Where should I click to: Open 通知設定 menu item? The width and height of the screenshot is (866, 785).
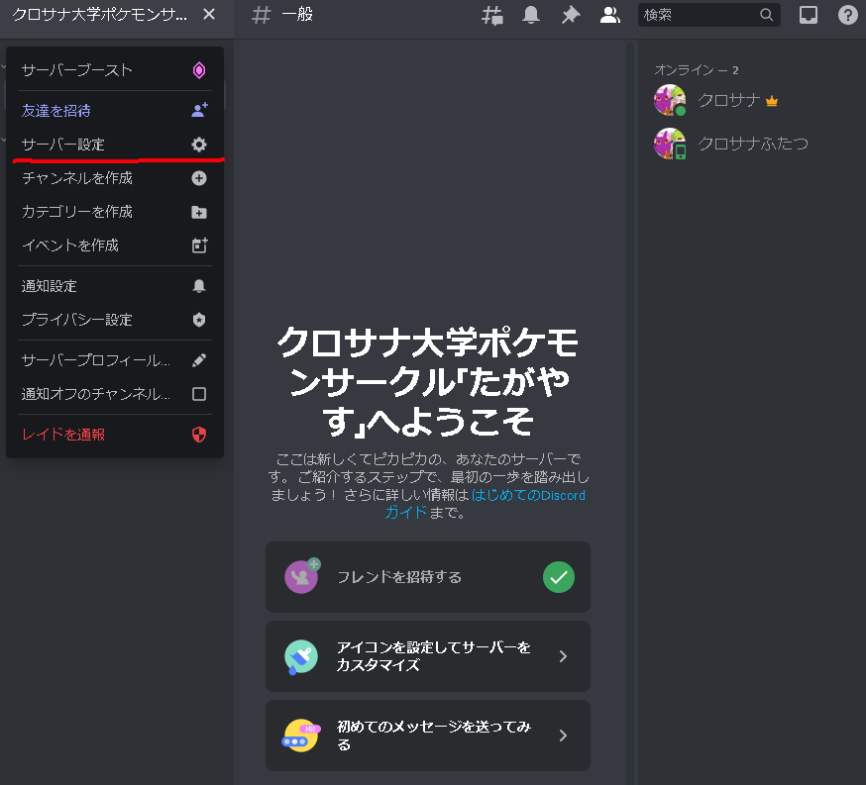click(115, 286)
